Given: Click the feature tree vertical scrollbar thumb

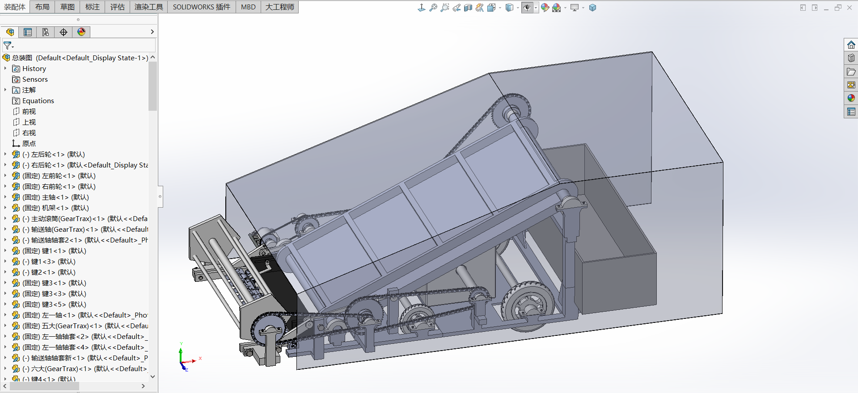Looking at the screenshot, I should (152, 86).
